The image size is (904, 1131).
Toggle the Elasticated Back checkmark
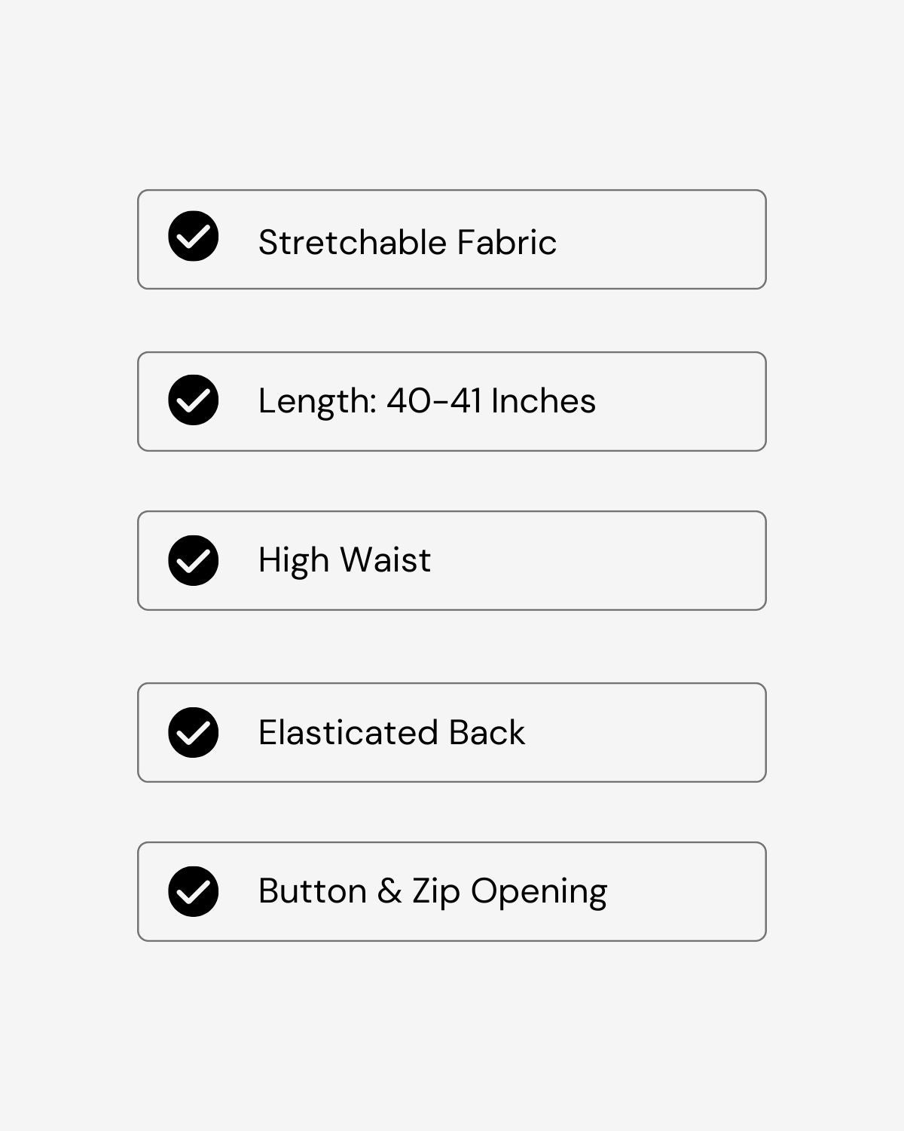click(x=194, y=732)
